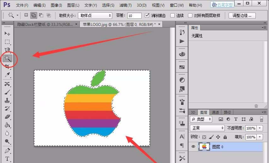Select the Rectangular Marquee tool
This screenshot has width=269, height=163.
coord(7,42)
